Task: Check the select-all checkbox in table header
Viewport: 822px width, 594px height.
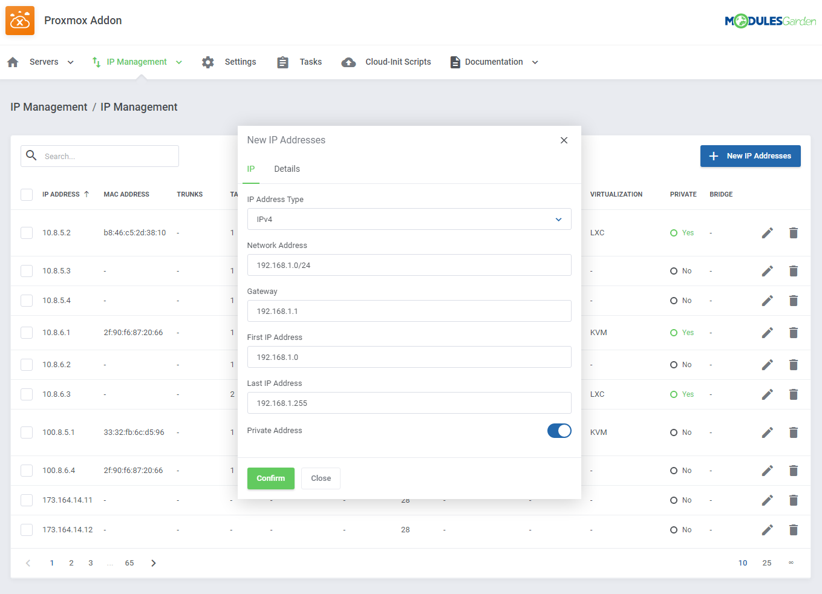Action: click(27, 195)
